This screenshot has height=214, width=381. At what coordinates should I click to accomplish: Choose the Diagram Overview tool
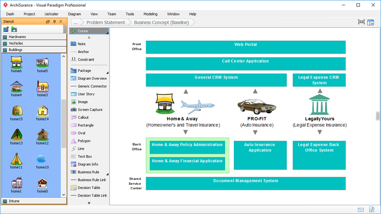[x=89, y=79]
